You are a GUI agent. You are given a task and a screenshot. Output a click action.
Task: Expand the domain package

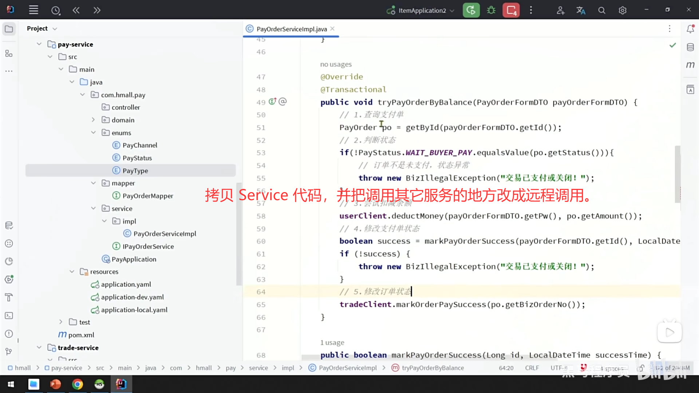93,120
